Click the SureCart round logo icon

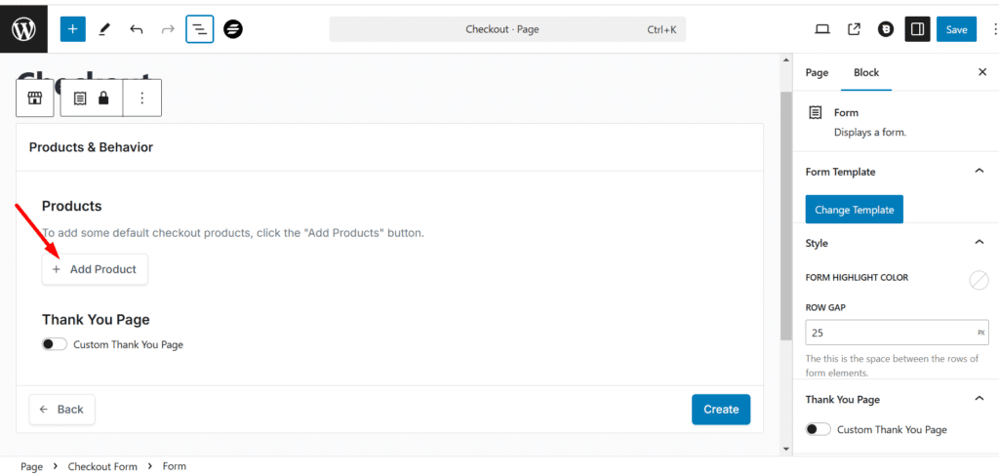[x=233, y=29]
